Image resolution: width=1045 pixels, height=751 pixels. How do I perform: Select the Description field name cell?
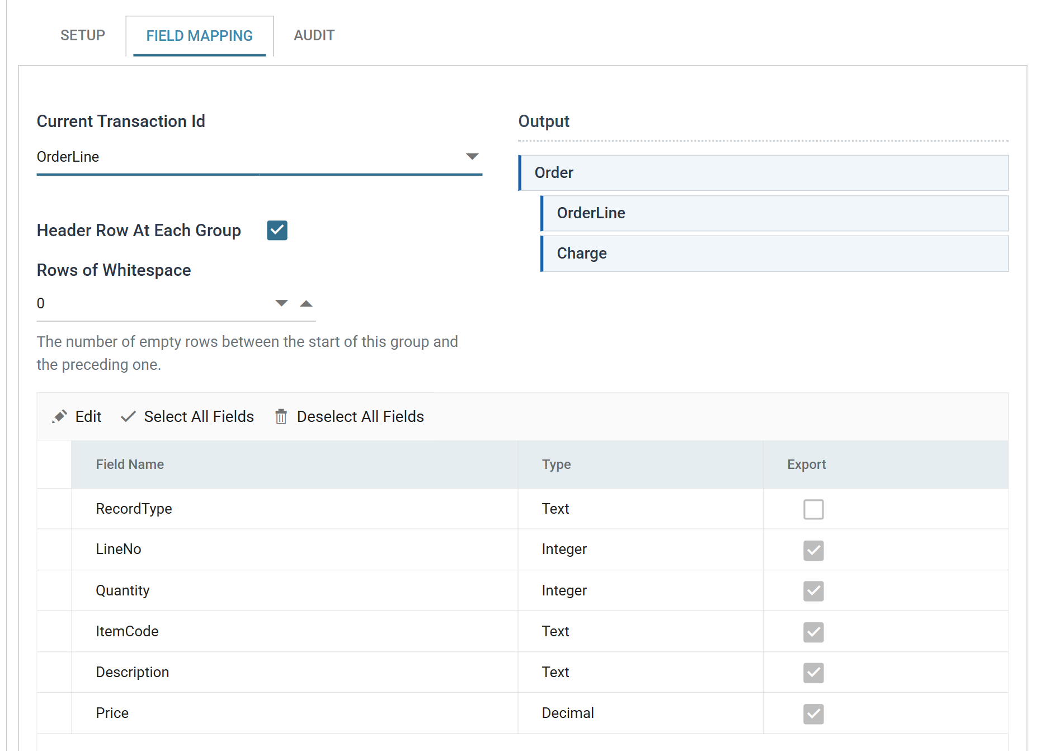(x=294, y=672)
